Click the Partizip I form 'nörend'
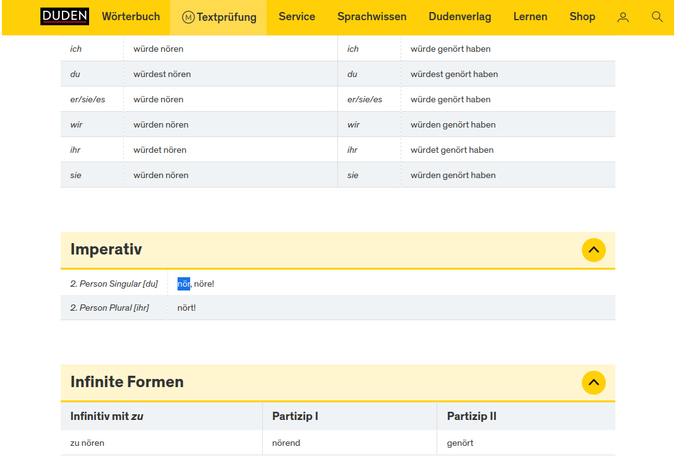Image resolution: width=676 pixels, height=473 pixels. [286, 443]
